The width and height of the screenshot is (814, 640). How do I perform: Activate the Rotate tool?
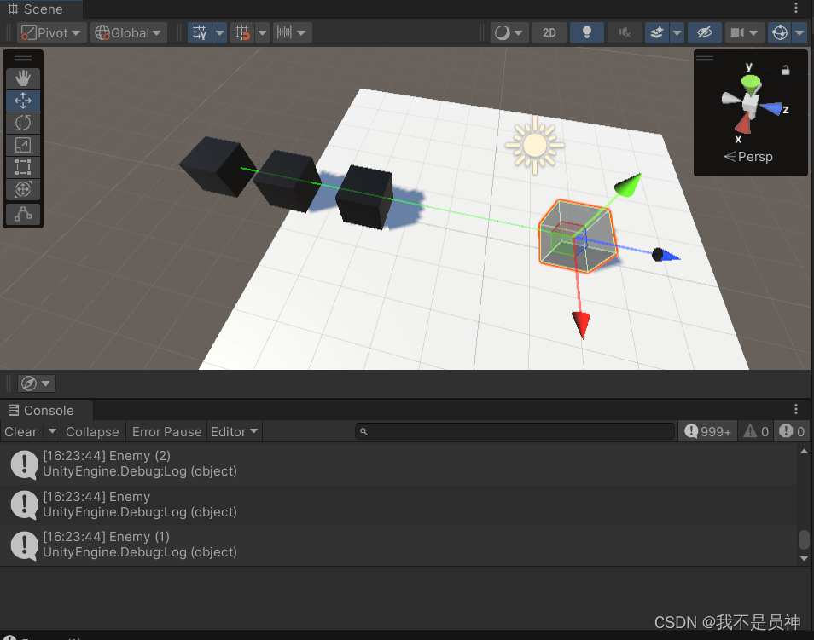click(x=22, y=123)
